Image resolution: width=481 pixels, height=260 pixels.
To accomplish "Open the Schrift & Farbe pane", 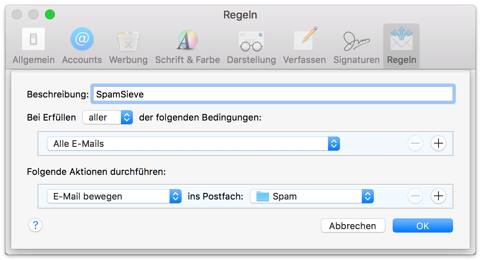I will (187, 46).
